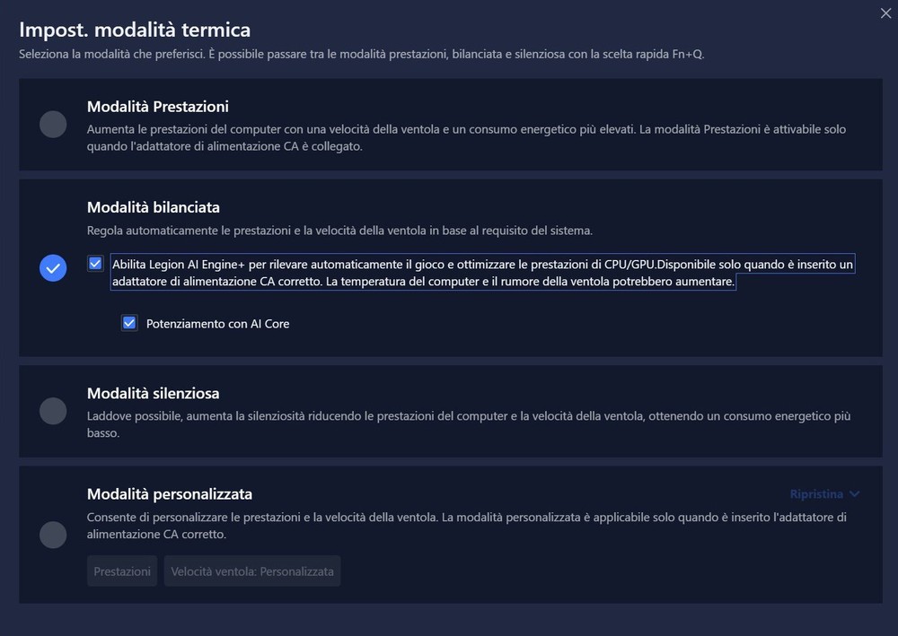The height and width of the screenshot is (636, 898).
Task: Select the Modalità personalizzata radio button
Action: (x=53, y=535)
